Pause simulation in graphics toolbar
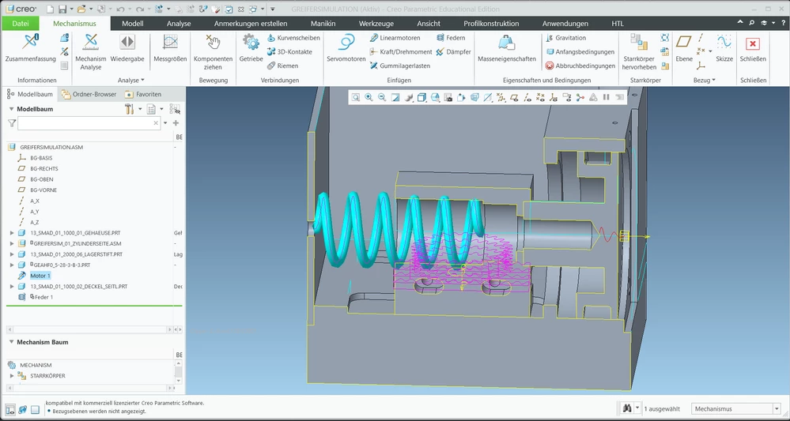 point(606,98)
